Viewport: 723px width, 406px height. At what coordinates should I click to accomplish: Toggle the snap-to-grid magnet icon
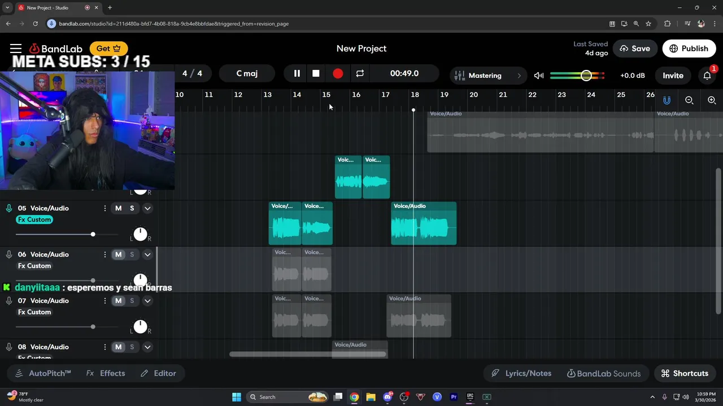click(667, 100)
